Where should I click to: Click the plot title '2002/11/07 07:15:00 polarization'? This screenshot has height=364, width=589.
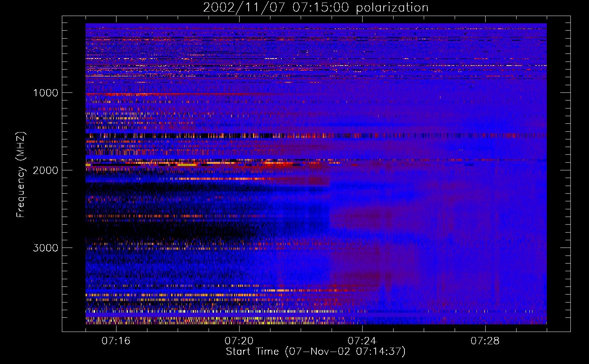coord(316,8)
